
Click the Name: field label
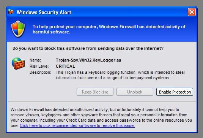(35, 60)
